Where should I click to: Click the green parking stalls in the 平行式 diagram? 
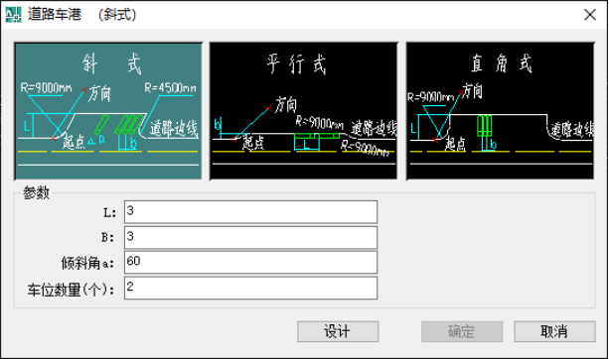click(x=317, y=136)
